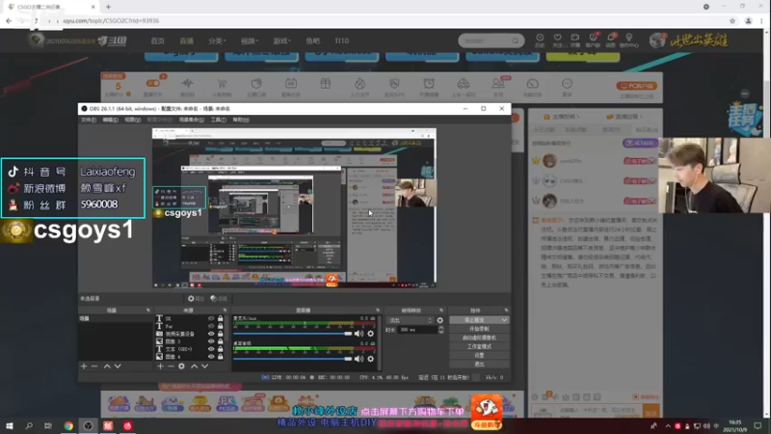This screenshot has width=771, height=434.
Task: Click 开始录制 start recording button
Action: [x=479, y=329]
